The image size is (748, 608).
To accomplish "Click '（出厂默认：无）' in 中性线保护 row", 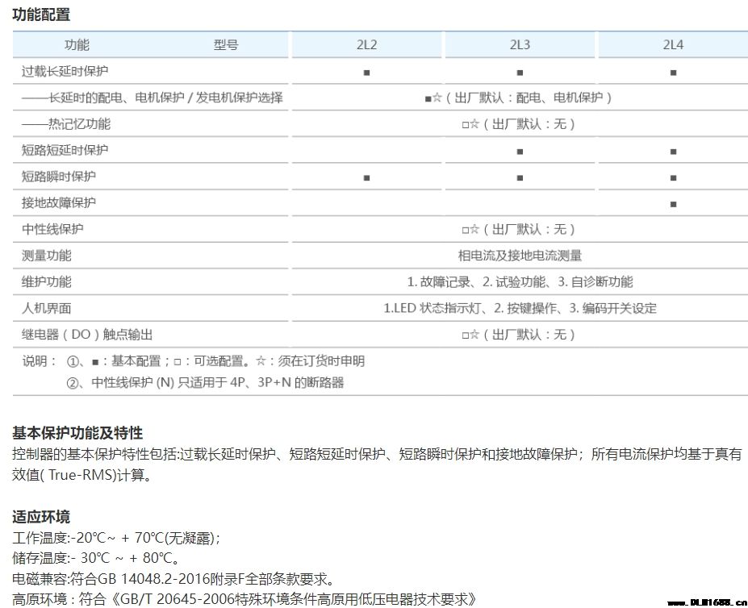I will (529, 229).
